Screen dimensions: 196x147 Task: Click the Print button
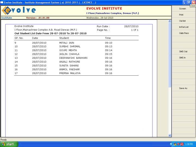(x=184, y=15)
